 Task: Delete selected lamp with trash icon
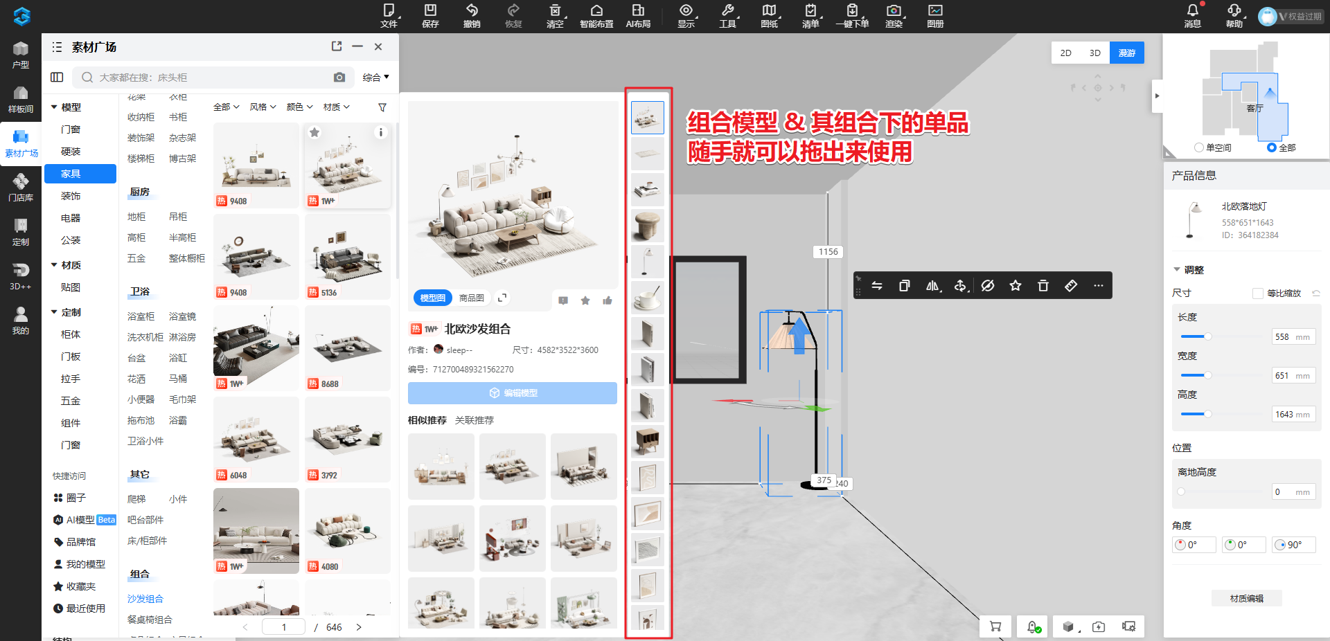pyautogui.click(x=1043, y=285)
